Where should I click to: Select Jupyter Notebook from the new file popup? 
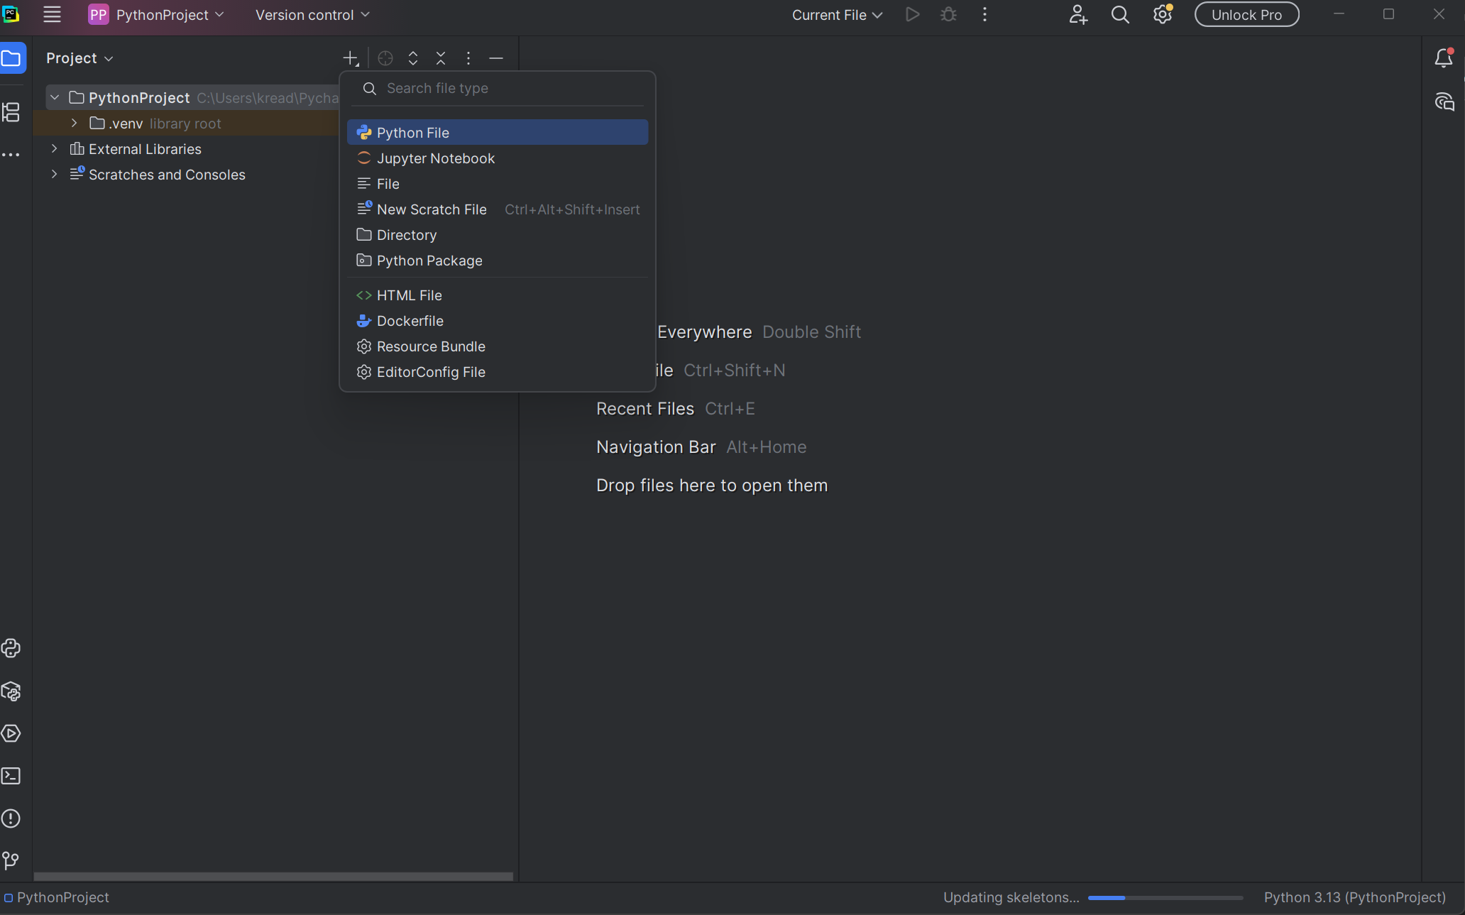pos(436,158)
